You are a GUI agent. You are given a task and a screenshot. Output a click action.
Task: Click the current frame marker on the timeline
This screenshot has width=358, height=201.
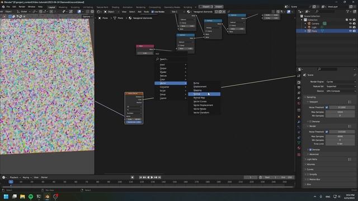11,182
